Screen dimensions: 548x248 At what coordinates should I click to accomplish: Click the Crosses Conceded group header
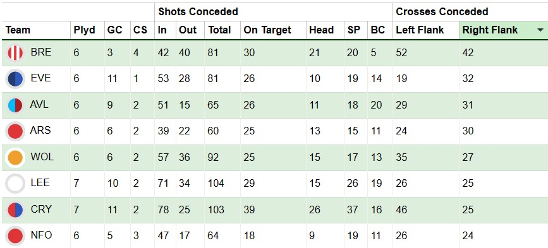coord(442,11)
